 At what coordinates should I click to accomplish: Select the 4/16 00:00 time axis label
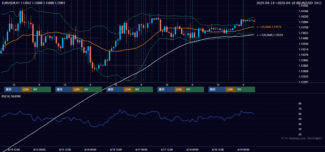pos(90,149)
